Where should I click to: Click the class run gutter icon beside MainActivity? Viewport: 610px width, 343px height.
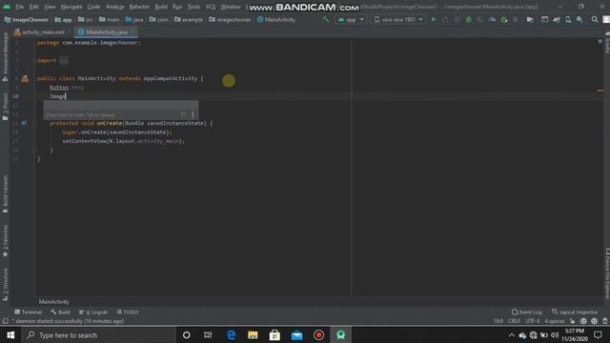pos(25,79)
